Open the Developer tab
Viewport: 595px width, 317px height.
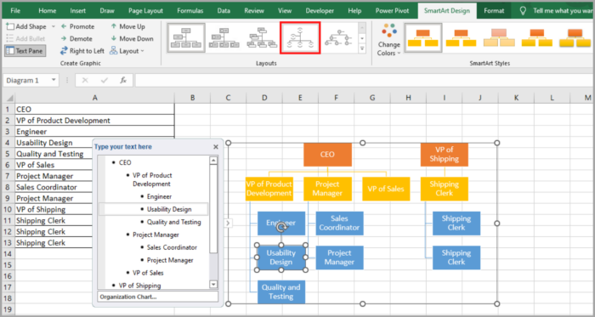tap(320, 10)
